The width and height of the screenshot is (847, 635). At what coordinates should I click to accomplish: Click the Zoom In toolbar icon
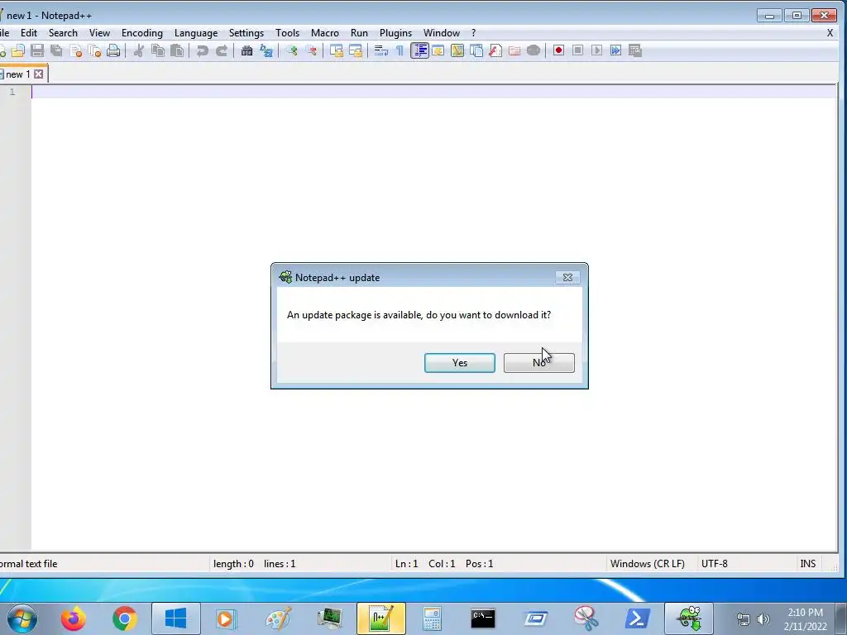[x=292, y=50]
